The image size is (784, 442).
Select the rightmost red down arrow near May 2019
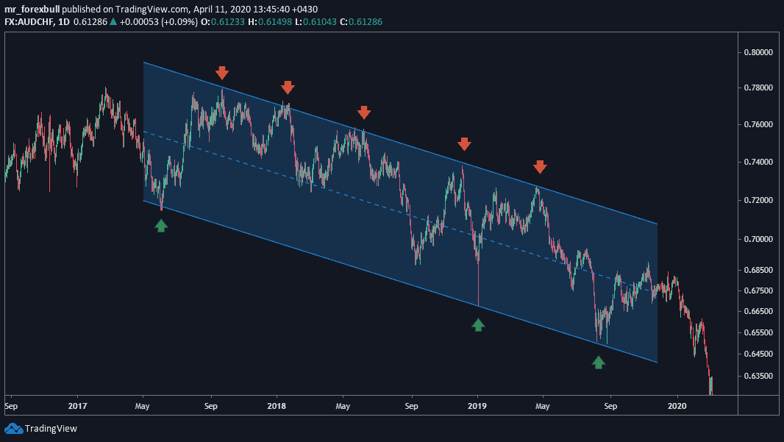pos(541,167)
